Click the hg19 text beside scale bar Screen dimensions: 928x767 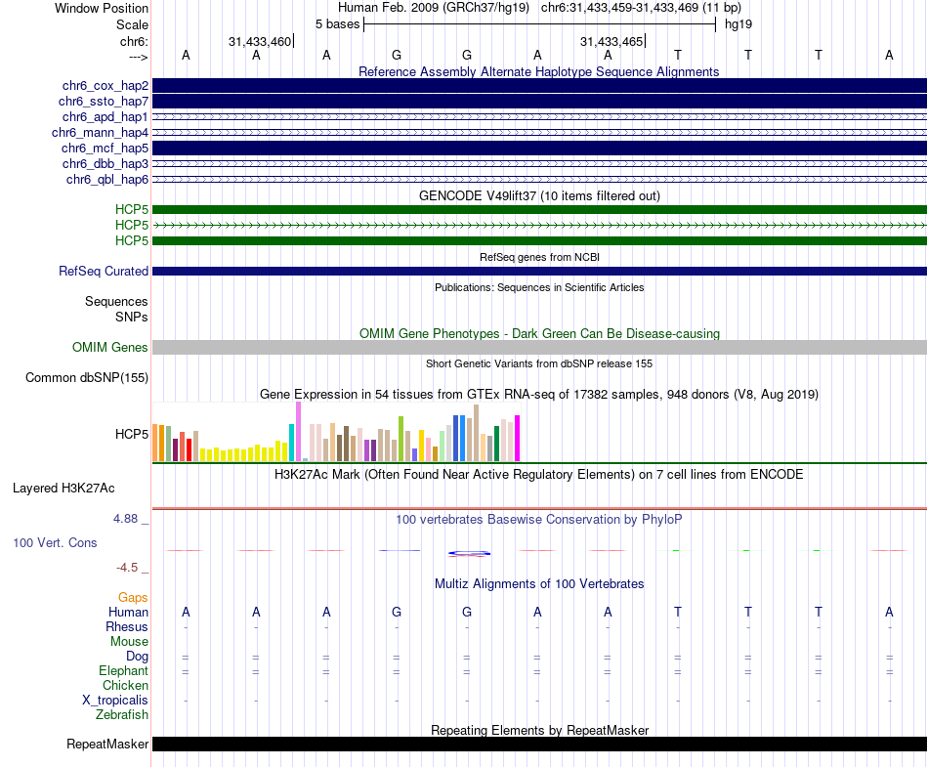tap(738, 24)
